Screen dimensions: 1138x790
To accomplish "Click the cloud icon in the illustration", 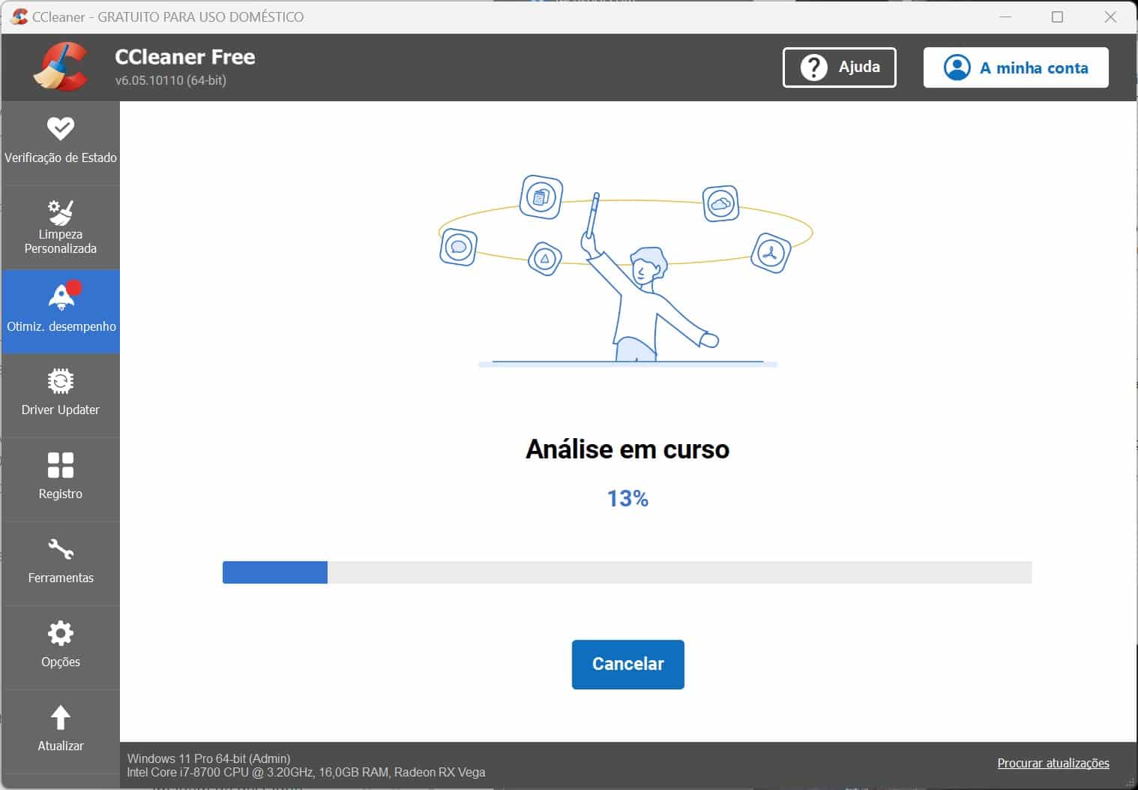I will [720, 203].
